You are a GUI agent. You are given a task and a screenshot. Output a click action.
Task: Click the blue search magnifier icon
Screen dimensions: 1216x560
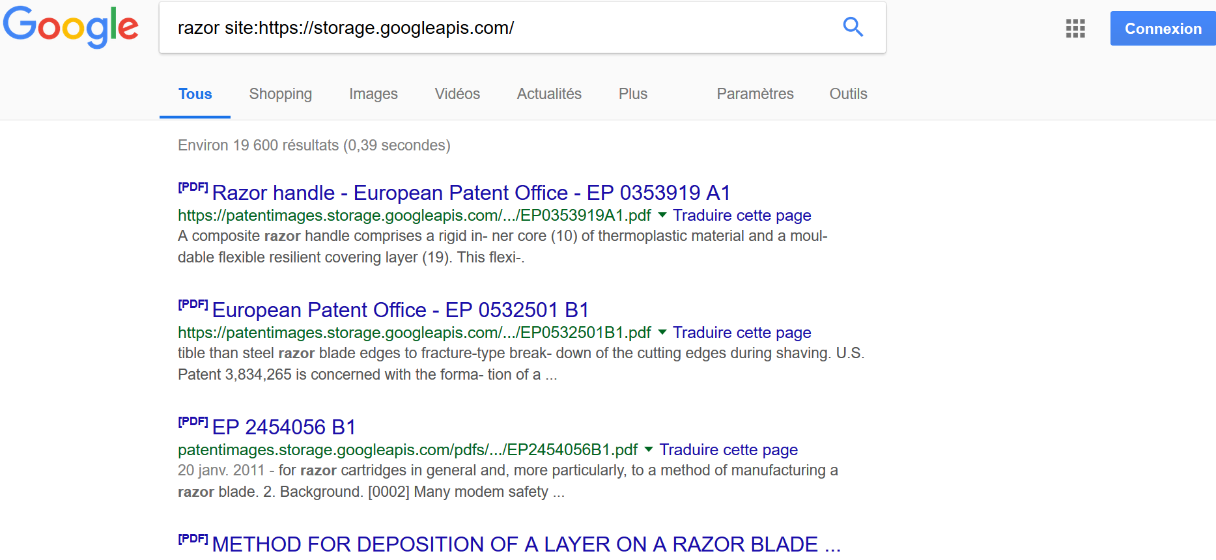(x=853, y=27)
